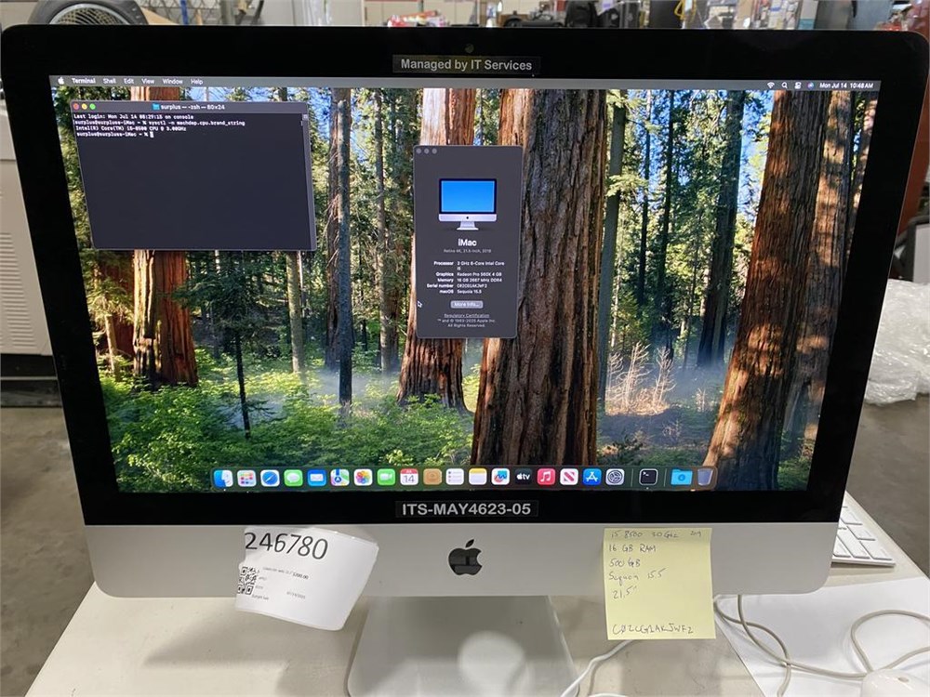Click the menu bar date and time
The width and height of the screenshot is (930, 697).
846,85
